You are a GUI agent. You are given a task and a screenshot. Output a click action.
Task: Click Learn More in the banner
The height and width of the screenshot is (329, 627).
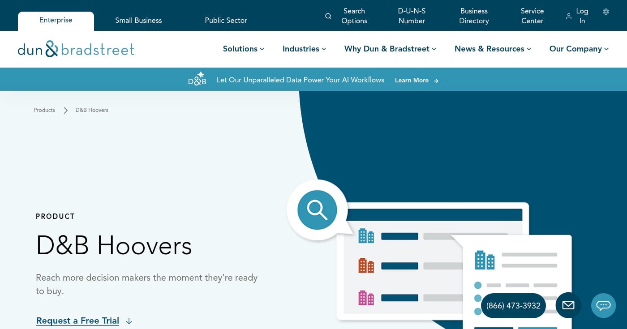412,80
